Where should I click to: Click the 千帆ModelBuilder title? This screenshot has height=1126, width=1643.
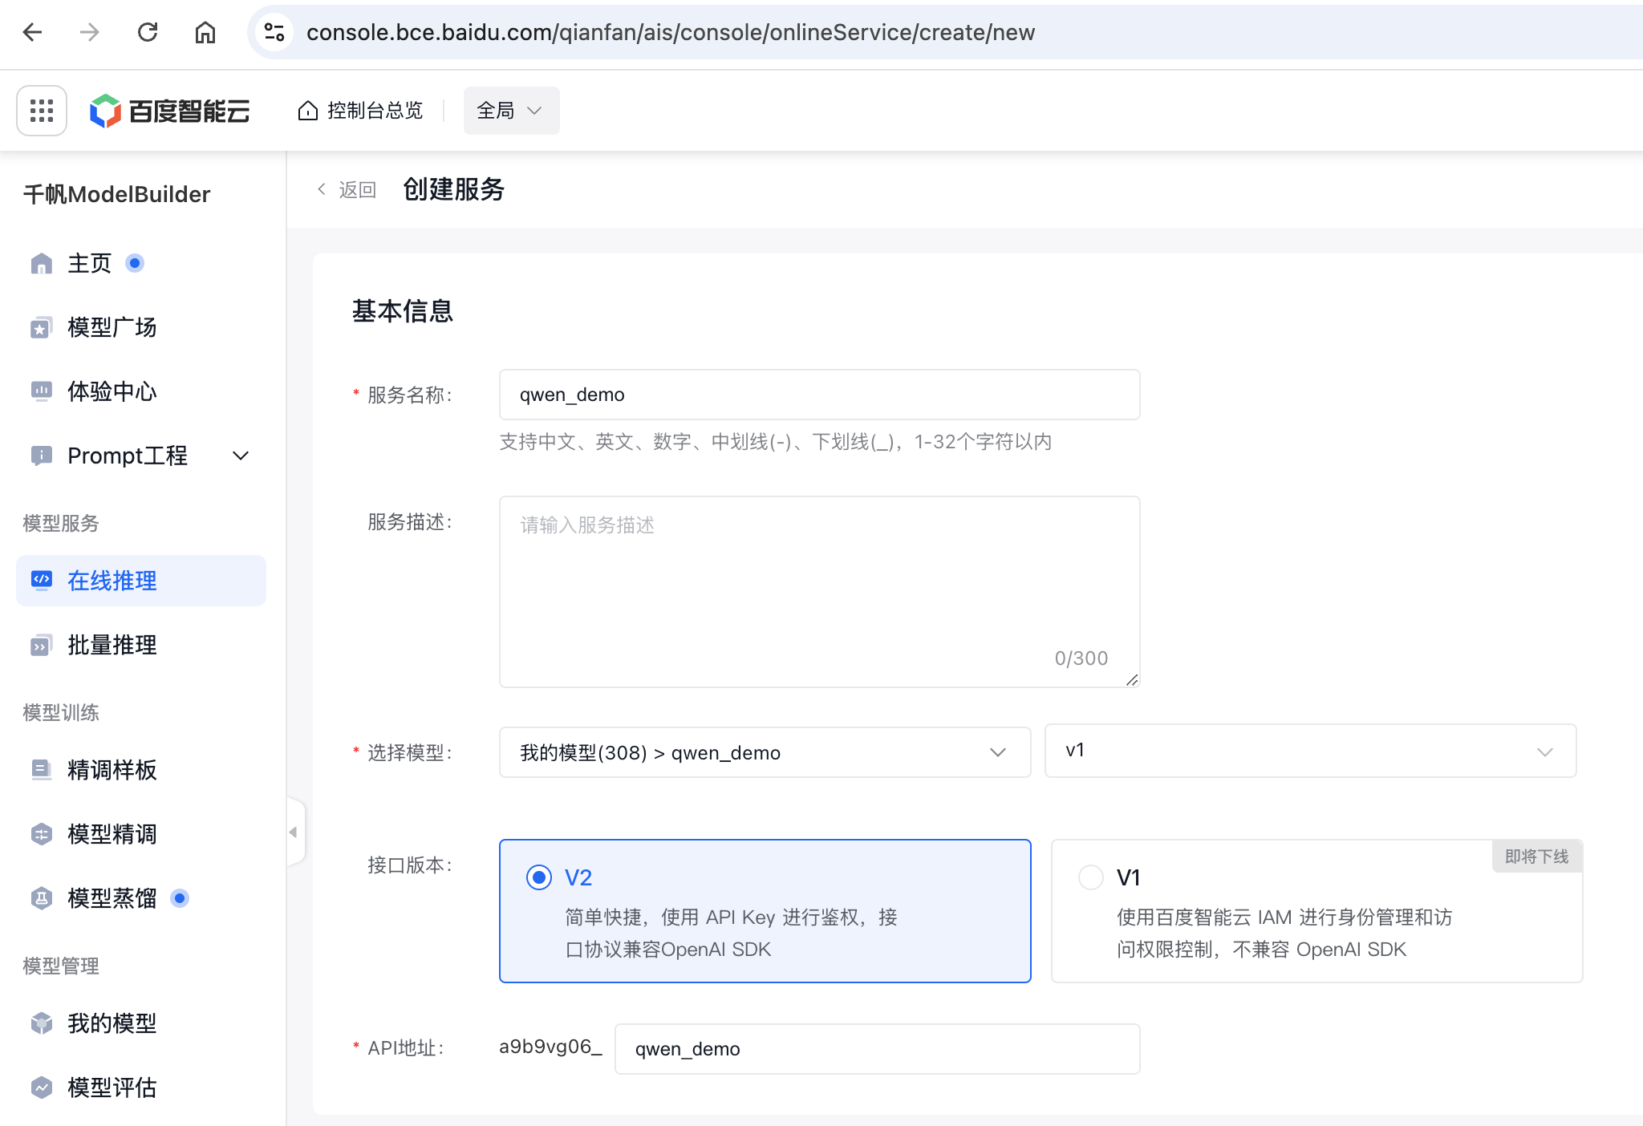click(117, 194)
